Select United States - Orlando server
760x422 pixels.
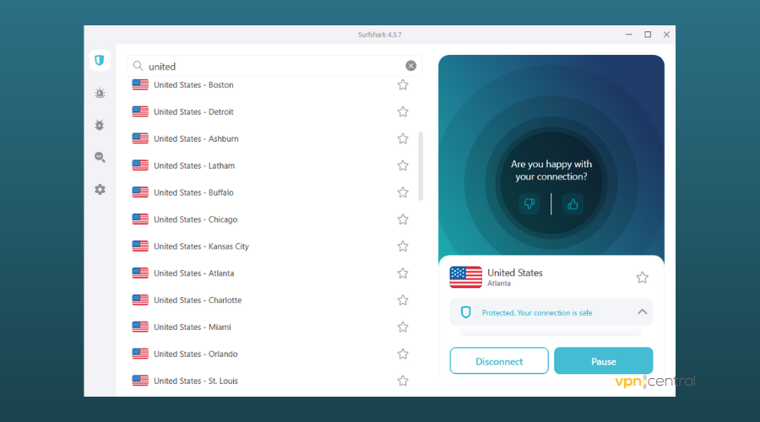(x=270, y=354)
